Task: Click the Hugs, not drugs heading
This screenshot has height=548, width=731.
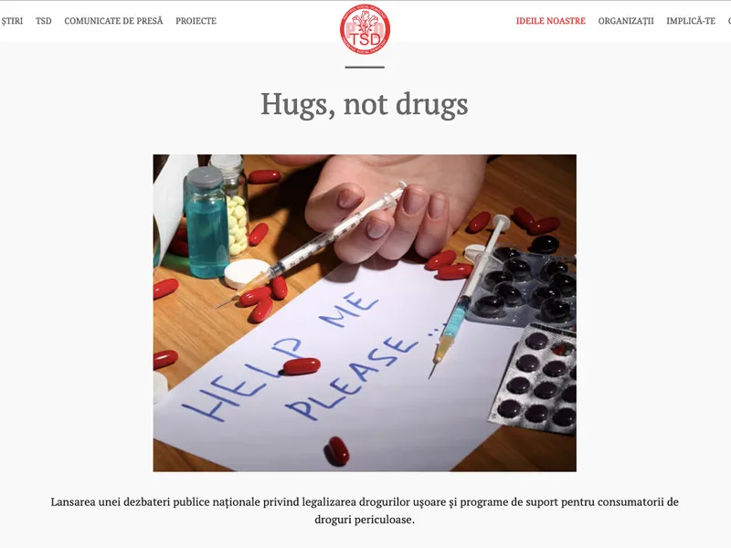Action: 364,104
